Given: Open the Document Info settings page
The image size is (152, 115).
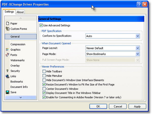Looking at the screenshot, I should pyautogui.click(x=21, y=87).
